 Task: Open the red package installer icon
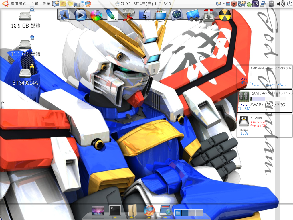[x=209, y=15]
